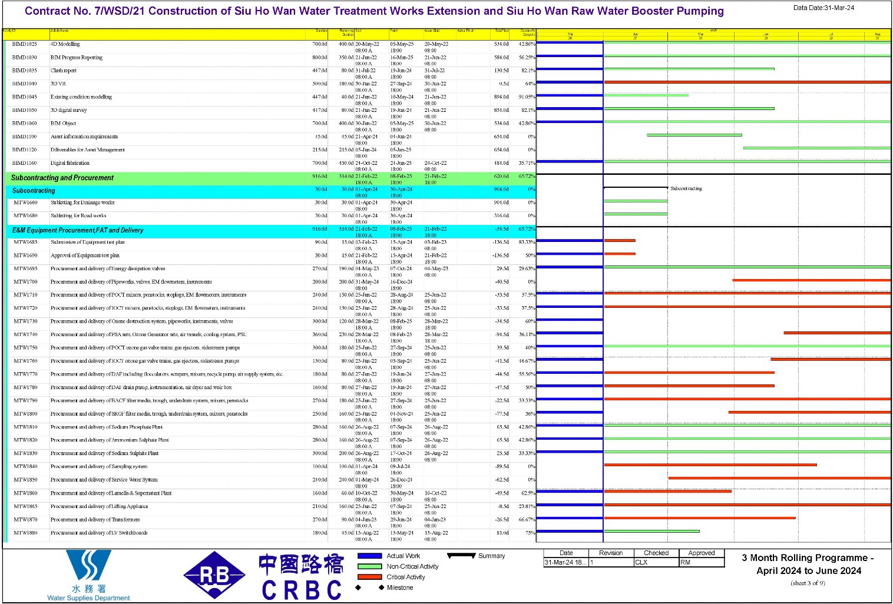The height and width of the screenshot is (604, 893).
Task: Select the 'BIM Object' activity name
Action: (63, 124)
